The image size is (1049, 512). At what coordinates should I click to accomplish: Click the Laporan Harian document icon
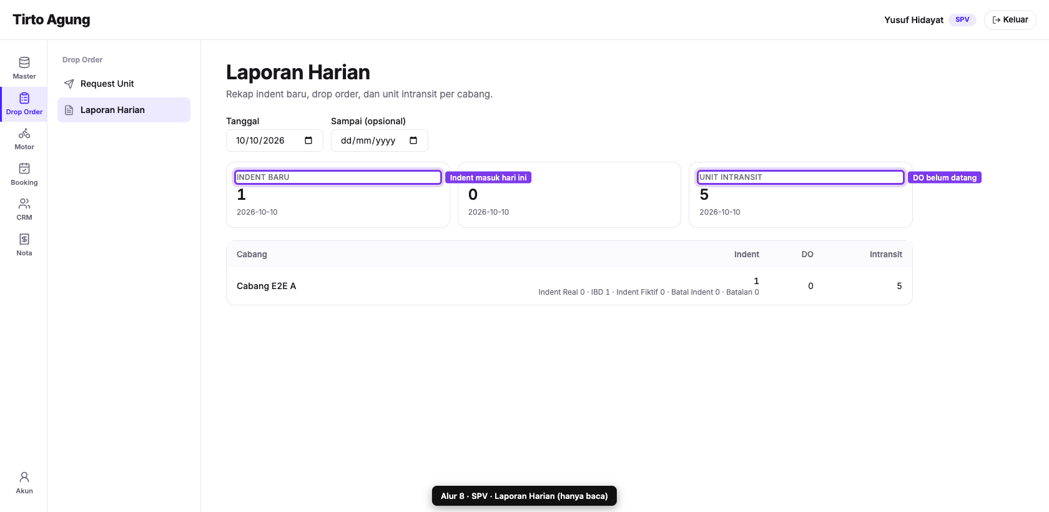(x=69, y=110)
